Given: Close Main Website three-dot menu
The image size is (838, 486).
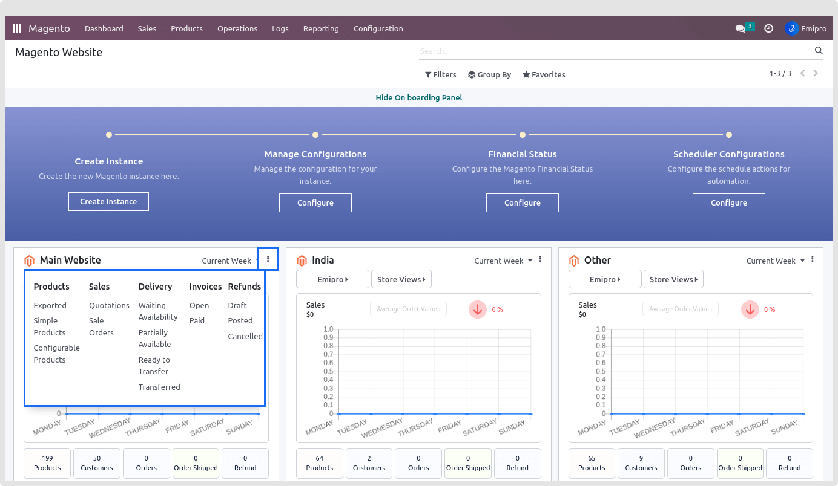Looking at the screenshot, I should click(268, 259).
